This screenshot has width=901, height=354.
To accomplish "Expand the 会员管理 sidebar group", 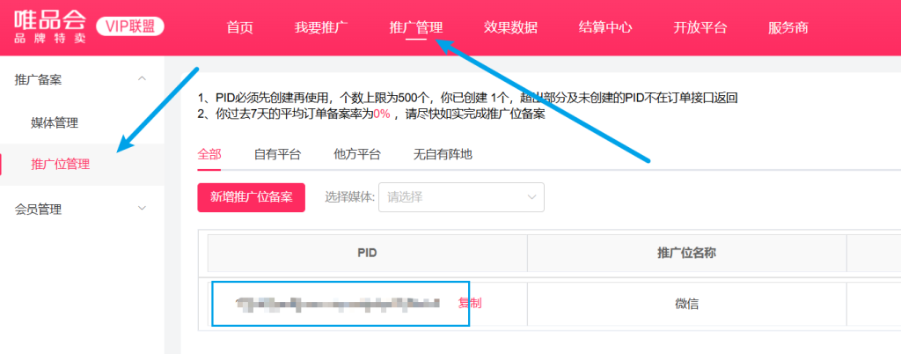I will point(82,210).
